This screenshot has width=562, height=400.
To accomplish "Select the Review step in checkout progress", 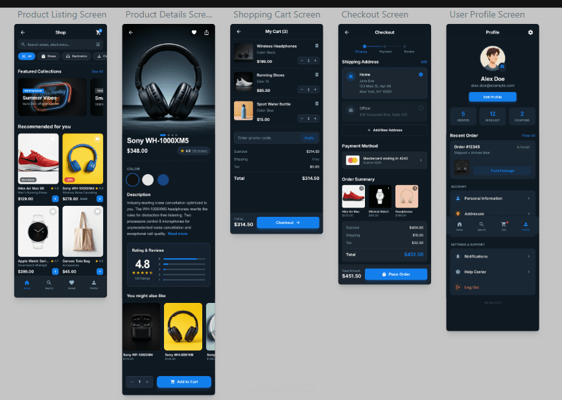I will coord(408,49).
